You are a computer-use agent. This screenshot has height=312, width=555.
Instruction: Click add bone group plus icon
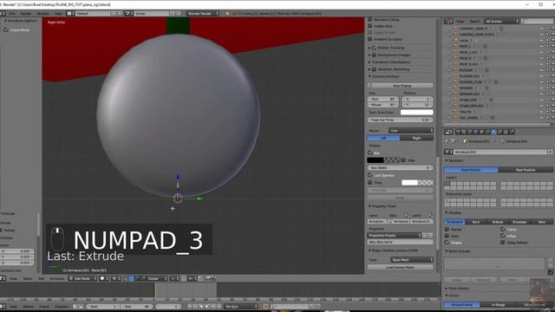(551, 260)
